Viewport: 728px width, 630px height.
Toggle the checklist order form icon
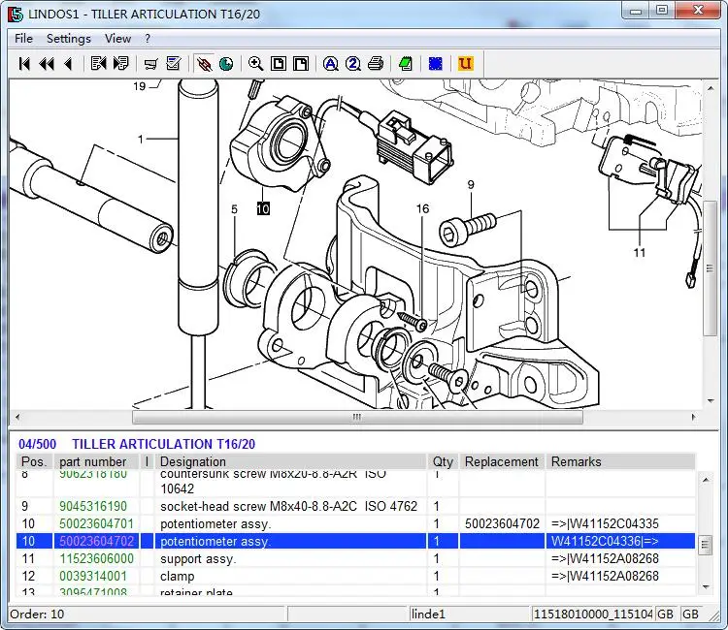(174, 64)
